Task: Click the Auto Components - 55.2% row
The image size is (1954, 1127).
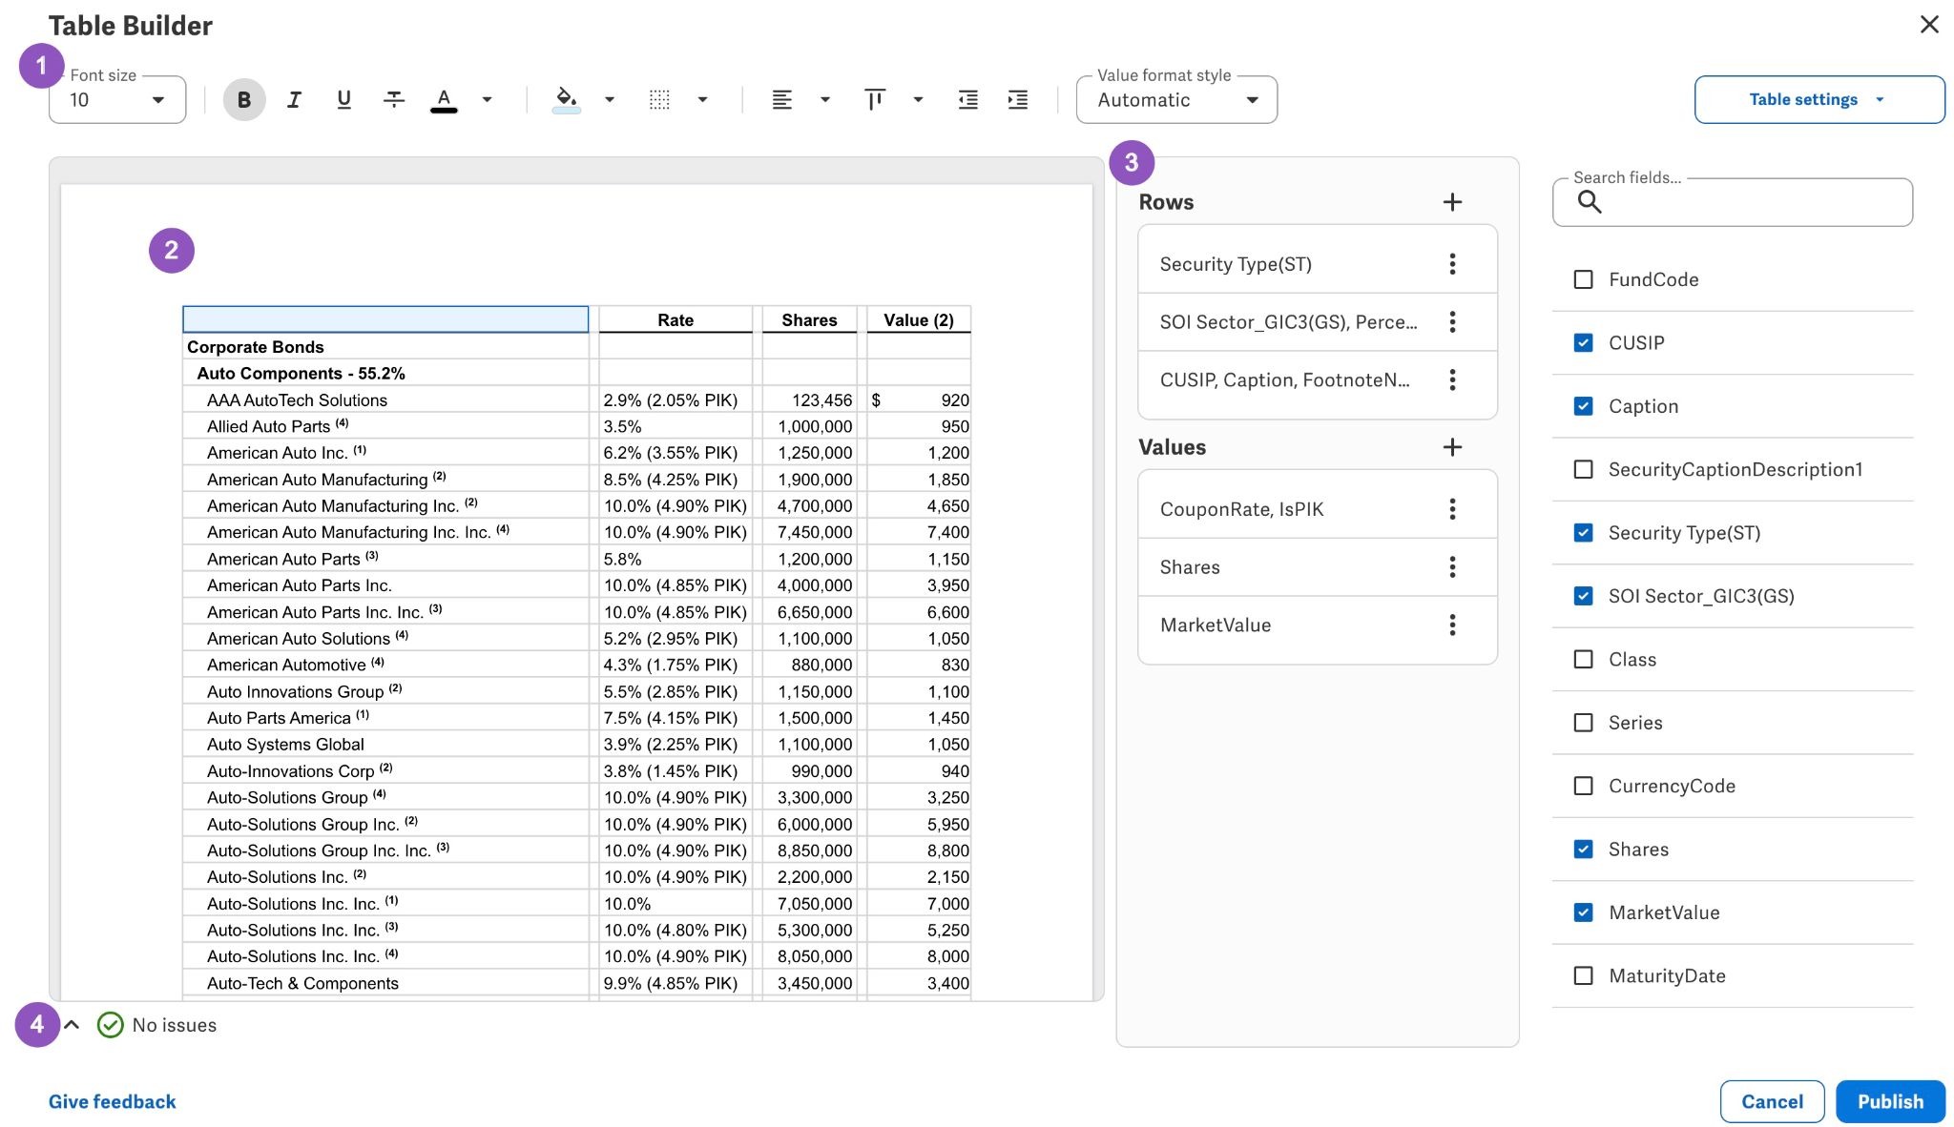Action: coord(385,374)
